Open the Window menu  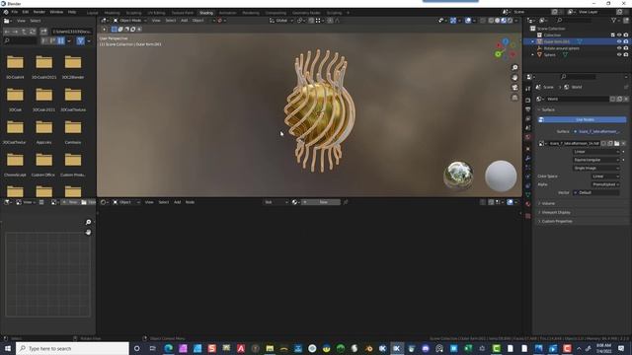(56, 12)
